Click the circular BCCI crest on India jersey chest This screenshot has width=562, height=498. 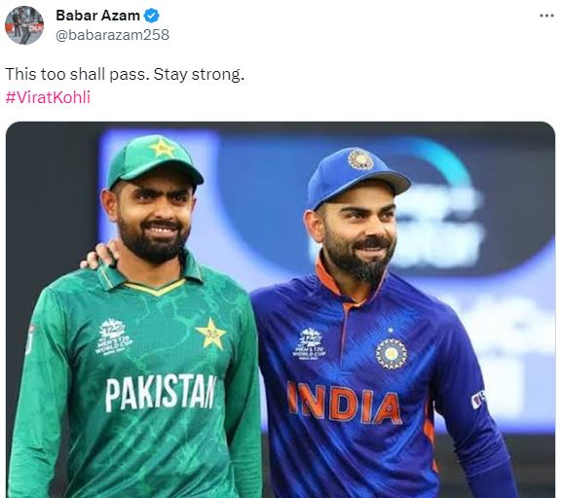[391, 353]
